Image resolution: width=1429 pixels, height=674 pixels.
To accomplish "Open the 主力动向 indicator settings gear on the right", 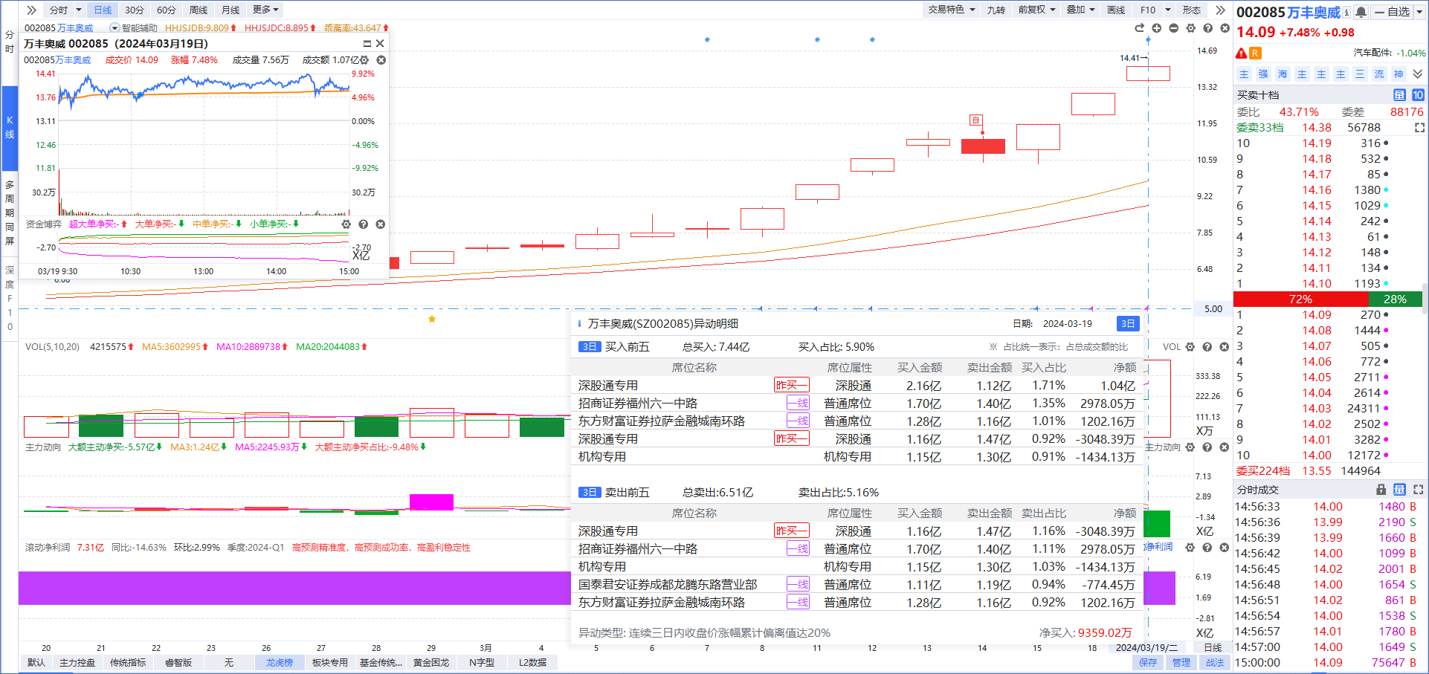I will pyautogui.click(x=1190, y=447).
